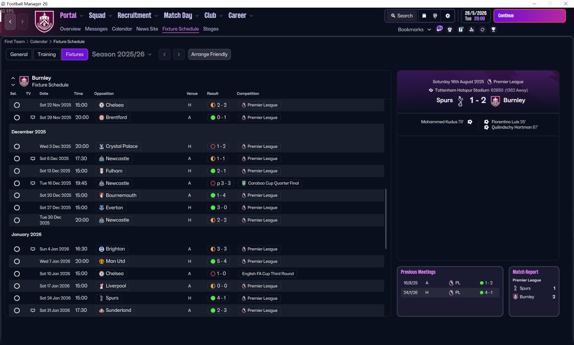Open the trophy icon shortcut

pos(493,30)
